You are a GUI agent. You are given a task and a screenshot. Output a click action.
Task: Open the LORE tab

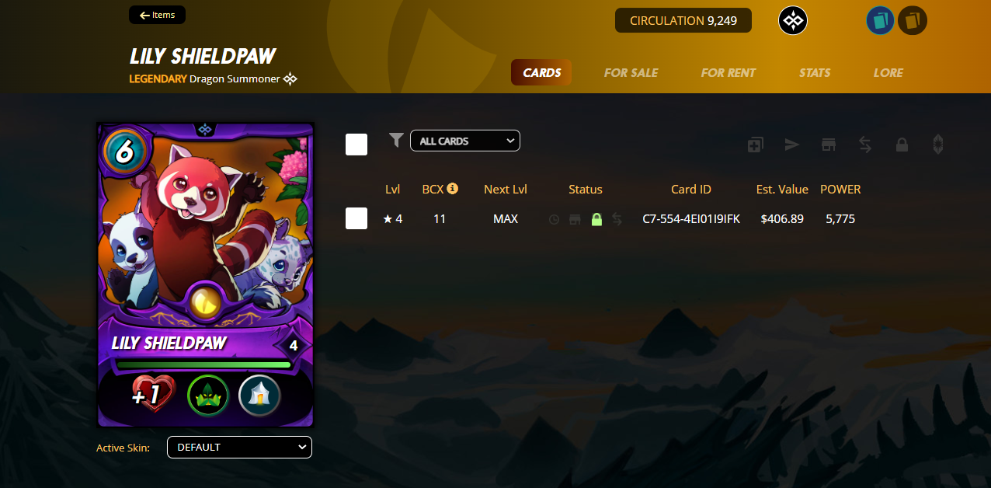coord(888,72)
